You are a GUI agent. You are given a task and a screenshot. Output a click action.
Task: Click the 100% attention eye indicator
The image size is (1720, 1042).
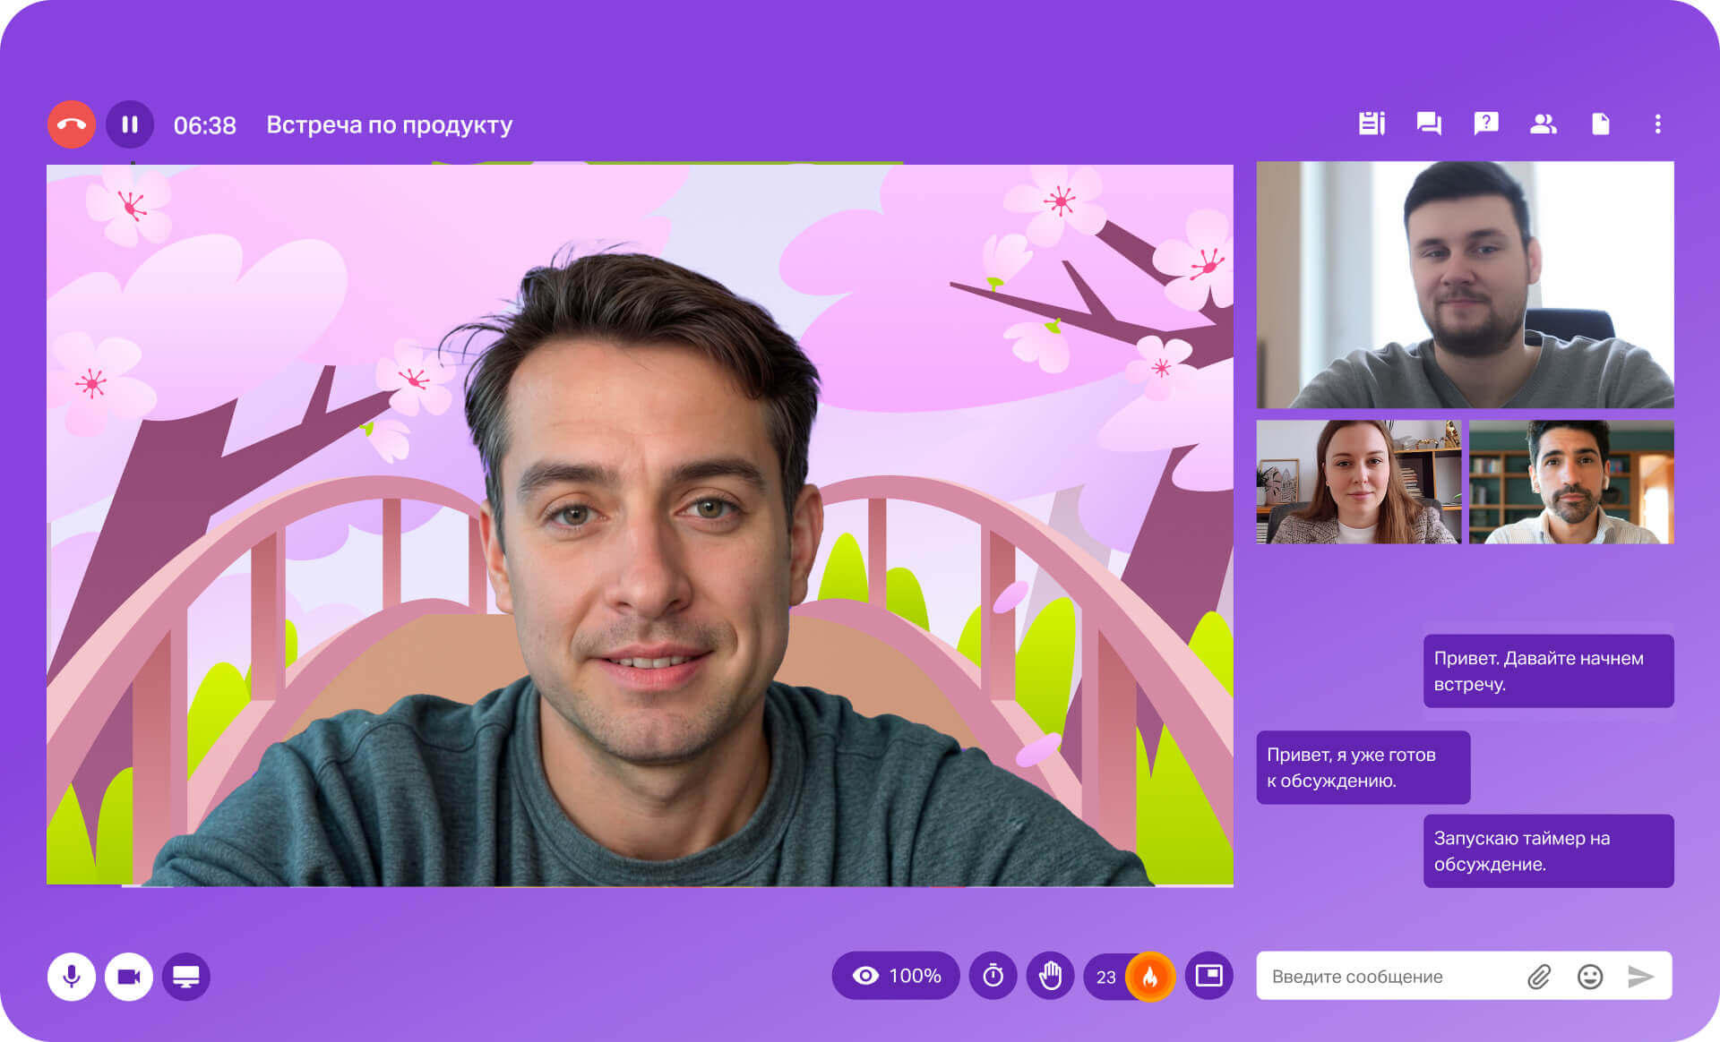(896, 976)
